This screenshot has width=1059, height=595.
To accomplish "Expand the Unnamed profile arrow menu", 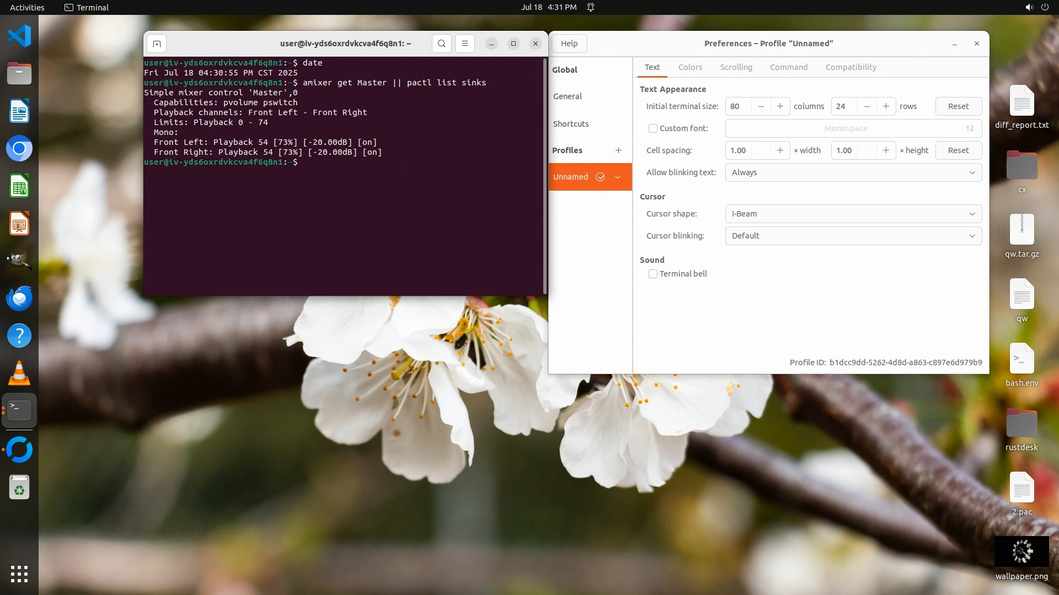I will 618,177.
